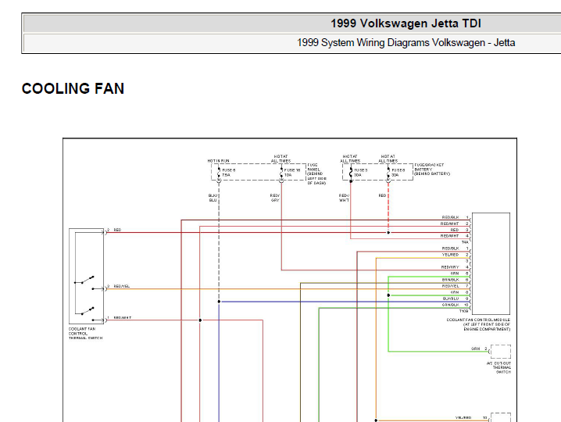The width and height of the screenshot is (561, 422).
Task: Click the "T10B" connector label
Action: 463,311
